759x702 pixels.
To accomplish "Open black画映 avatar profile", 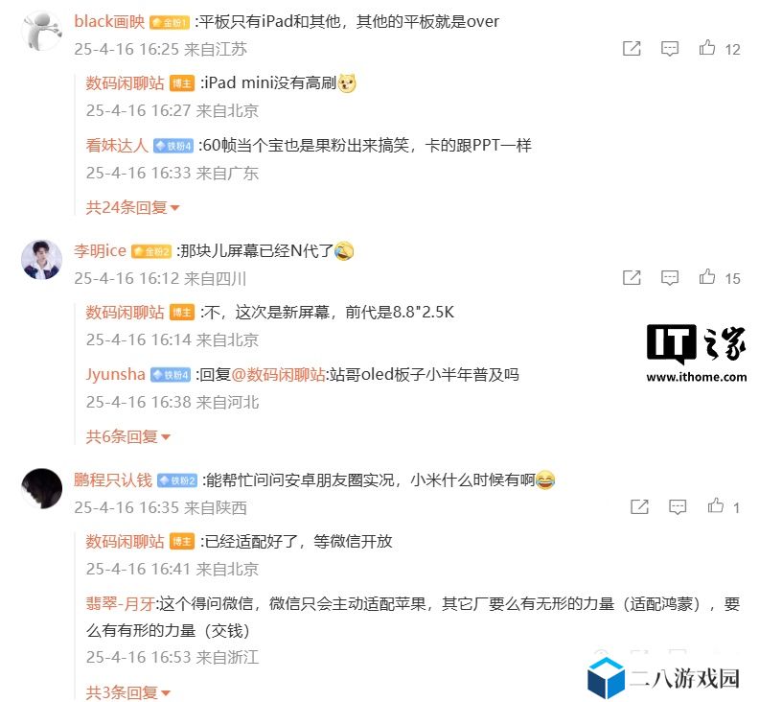I will tap(41, 31).
